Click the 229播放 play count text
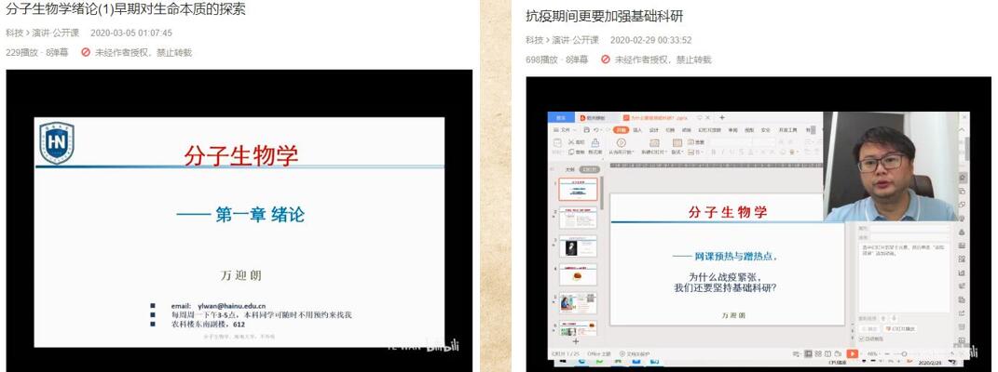 coord(23,53)
